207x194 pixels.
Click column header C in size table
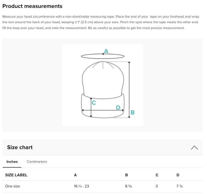(x=157, y=175)
